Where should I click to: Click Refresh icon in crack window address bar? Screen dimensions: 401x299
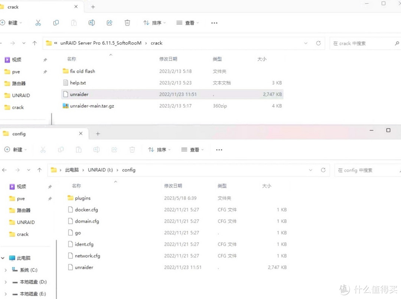click(319, 43)
